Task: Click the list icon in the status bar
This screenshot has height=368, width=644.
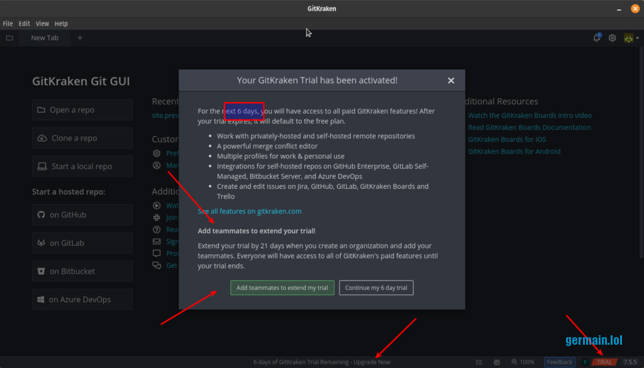Action: [x=479, y=362]
